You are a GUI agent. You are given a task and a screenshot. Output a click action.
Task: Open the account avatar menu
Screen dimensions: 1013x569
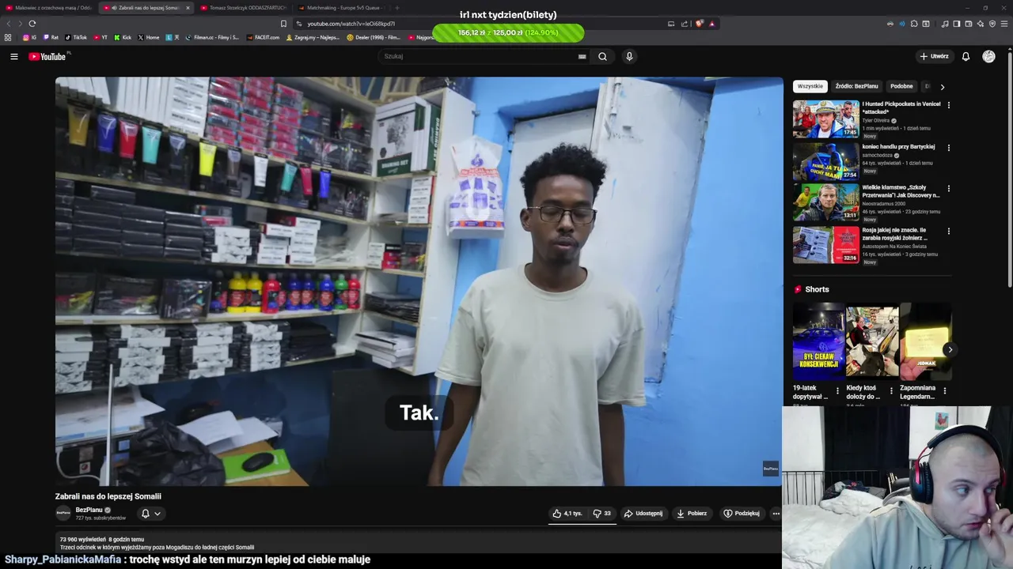pyautogui.click(x=988, y=56)
